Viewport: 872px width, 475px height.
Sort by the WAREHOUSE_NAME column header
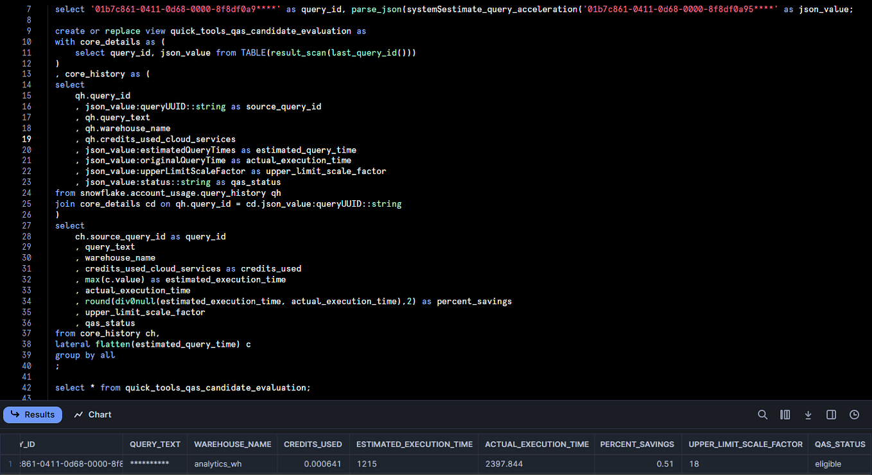point(232,444)
